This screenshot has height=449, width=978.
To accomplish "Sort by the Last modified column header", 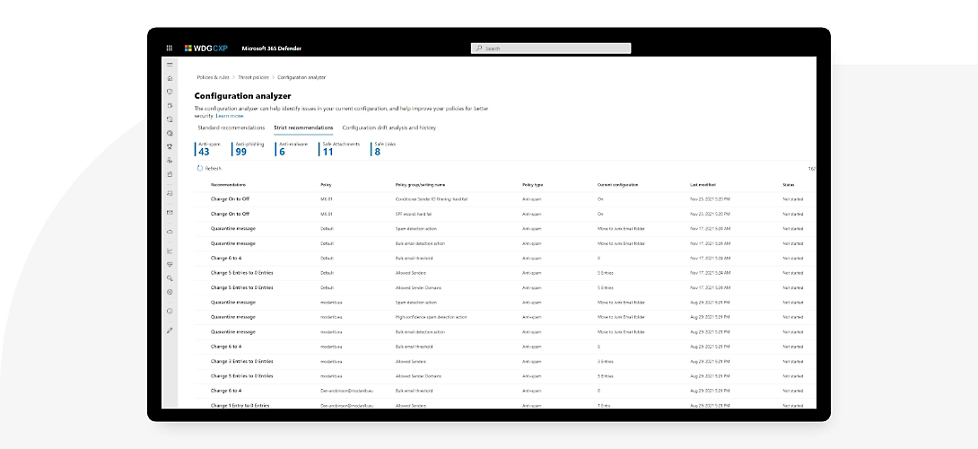I will click(x=702, y=184).
